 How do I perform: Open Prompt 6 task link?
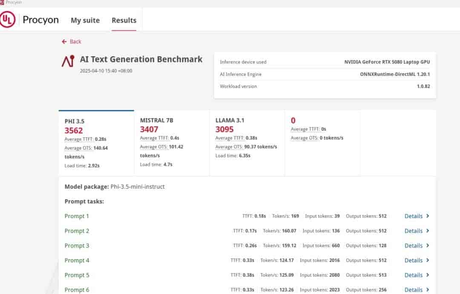tap(77, 290)
